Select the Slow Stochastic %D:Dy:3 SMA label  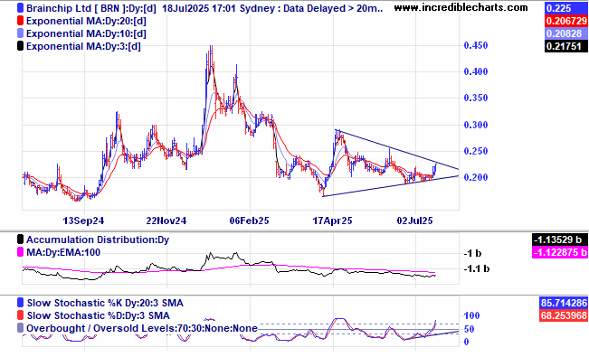(99, 315)
